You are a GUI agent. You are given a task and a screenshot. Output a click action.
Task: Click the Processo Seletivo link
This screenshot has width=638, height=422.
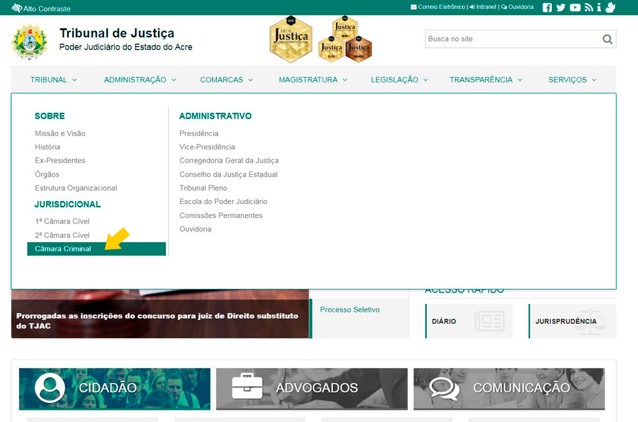click(x=350, y=310)
